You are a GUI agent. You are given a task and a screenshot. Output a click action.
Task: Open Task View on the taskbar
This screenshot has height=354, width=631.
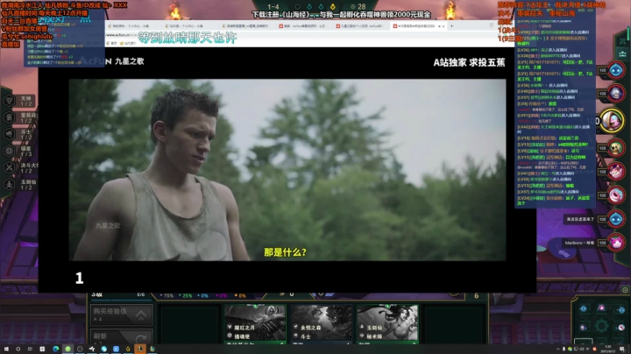[x=30, y=349]
